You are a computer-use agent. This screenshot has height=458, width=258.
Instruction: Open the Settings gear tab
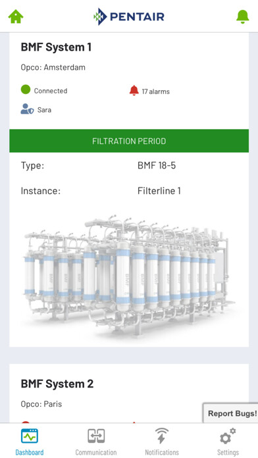pos(228,441)
